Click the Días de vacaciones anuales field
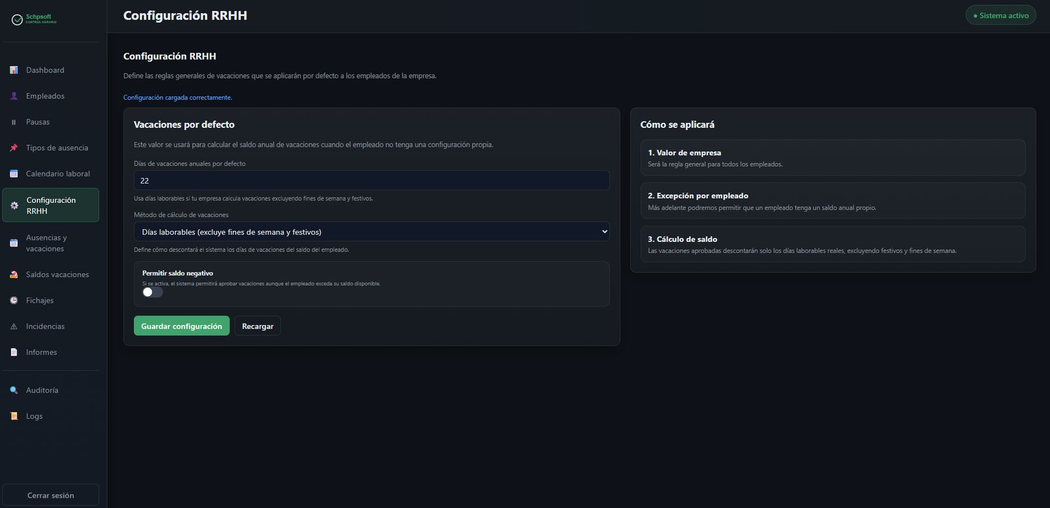The image size is (1050, 508). click(371, 180)
